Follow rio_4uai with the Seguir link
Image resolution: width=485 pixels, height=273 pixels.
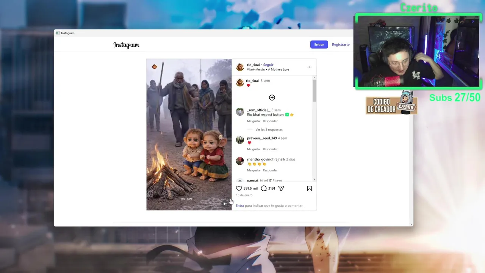click(x=268, y=65)
